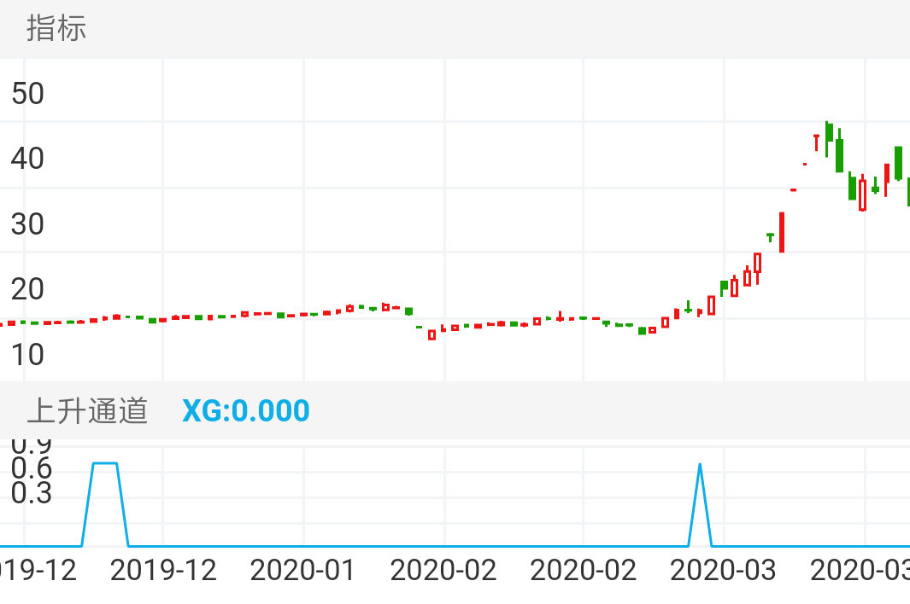Select the hollow red candle at February dip
The height and width of the screenshot is (604, 910).
click(432, 334)
